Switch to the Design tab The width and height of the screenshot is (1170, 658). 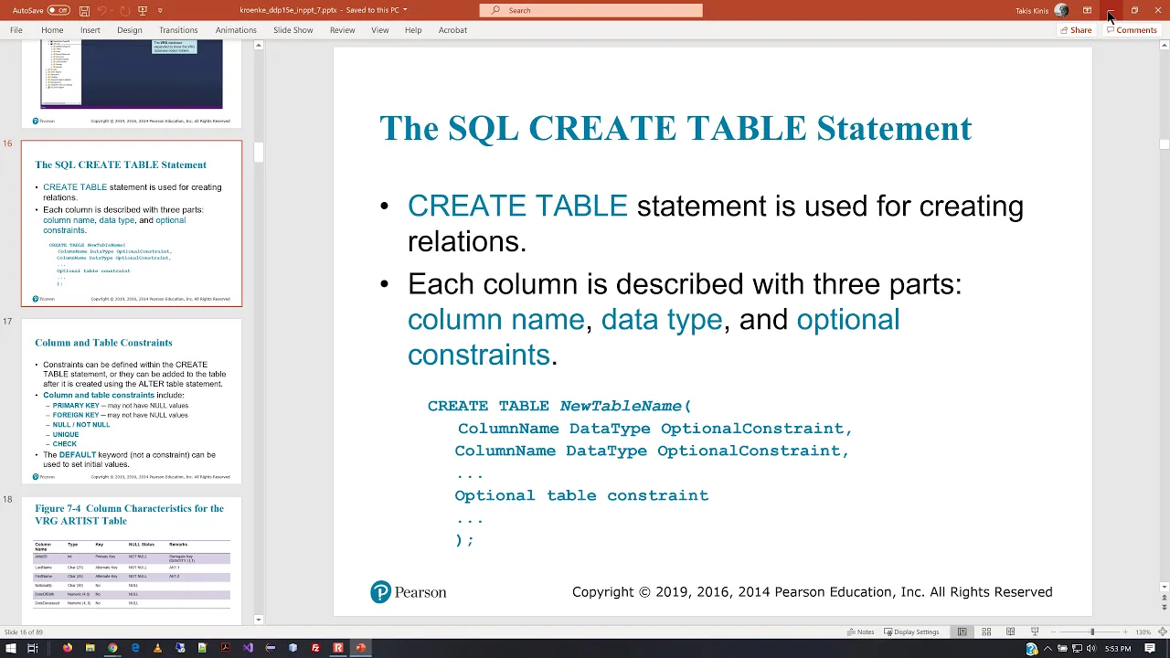click(129, 30)
